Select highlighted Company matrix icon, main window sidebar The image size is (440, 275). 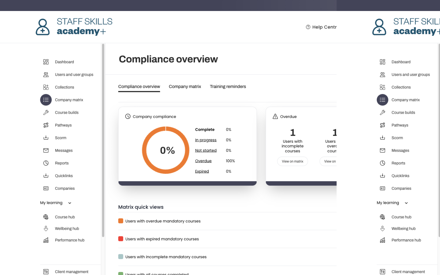click(46, 100)
